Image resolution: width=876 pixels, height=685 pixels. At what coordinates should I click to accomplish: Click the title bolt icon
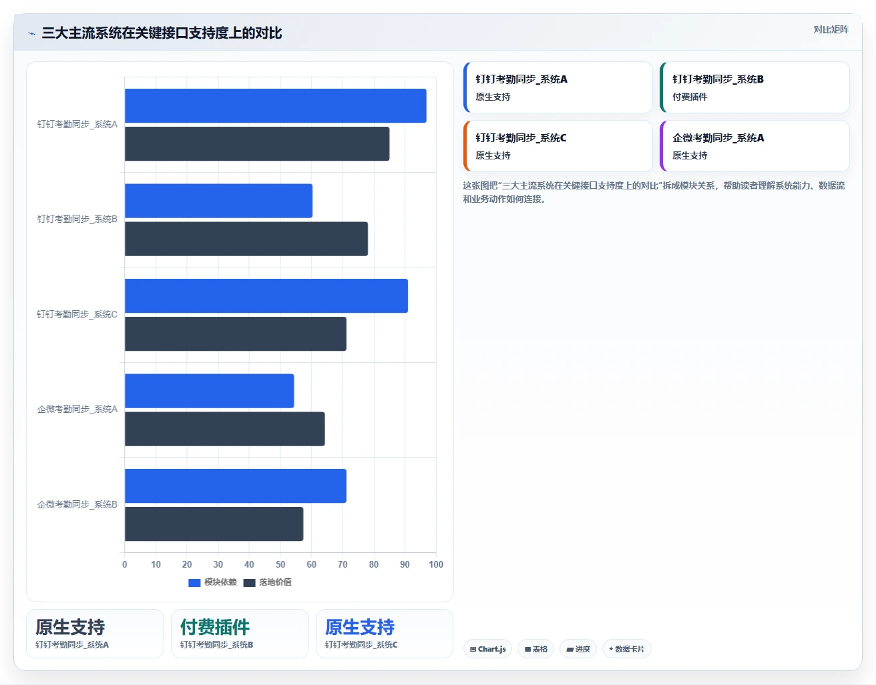31,33
